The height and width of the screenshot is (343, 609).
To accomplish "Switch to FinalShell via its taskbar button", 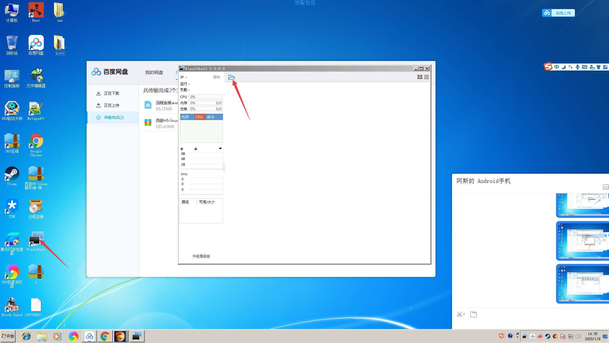I will [x=137, y=336].
